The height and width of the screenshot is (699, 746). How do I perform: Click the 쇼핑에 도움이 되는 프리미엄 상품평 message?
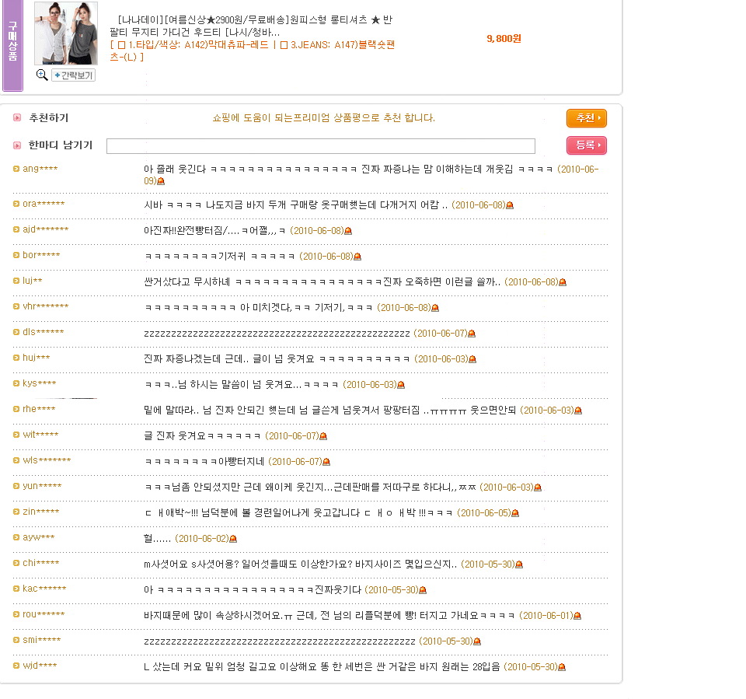point(323,118)
